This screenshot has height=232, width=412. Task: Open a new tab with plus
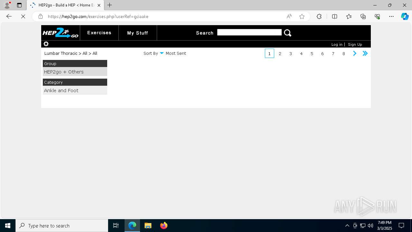click(110, 5)
